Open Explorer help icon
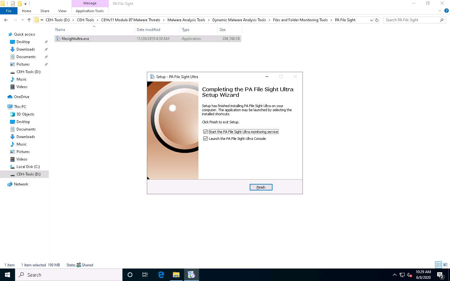The image size is (450, 281). pyautogui.click(x=447, y=11)
